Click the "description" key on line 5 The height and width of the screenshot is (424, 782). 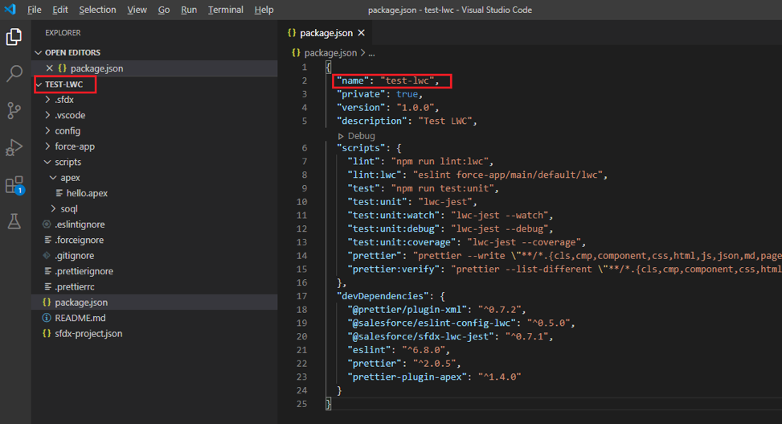pos(371,121)
